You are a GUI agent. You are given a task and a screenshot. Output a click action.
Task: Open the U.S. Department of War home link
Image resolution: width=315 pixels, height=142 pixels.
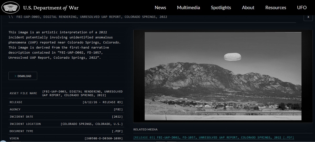51,8
